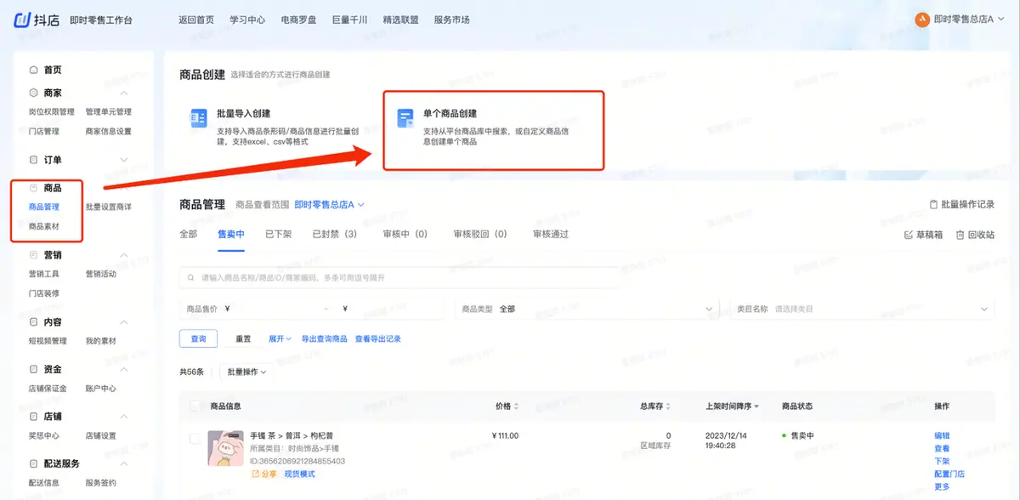Screen dimensions: 1020x500
Task: Click the minimum 商品售价 input
Action: 272,309
